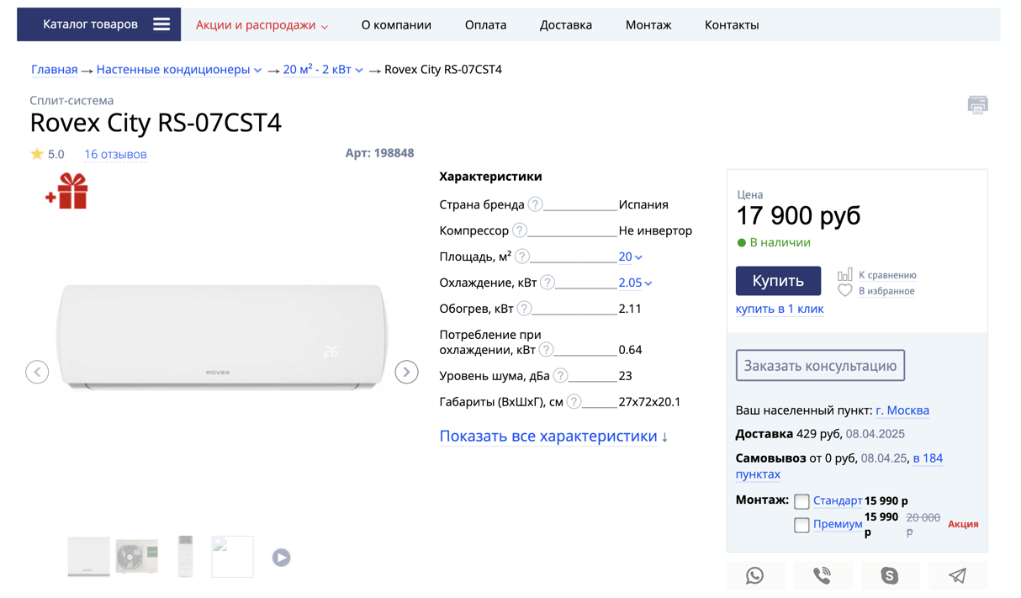Contact via Skype icon

(890, 575)
